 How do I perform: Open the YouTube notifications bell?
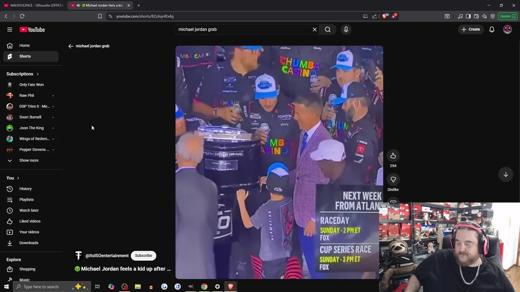492,29
